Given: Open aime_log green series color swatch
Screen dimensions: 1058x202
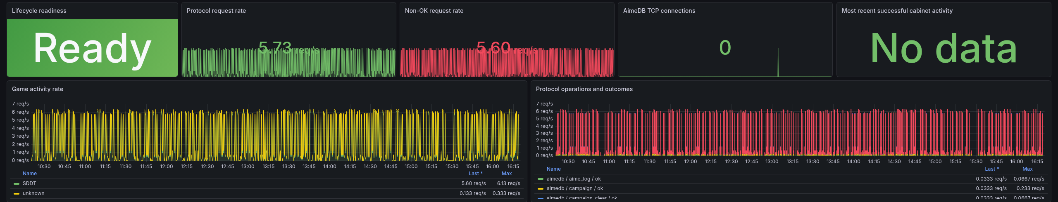Looking at the screenshot, I should pyautogui.click(x=541, y=179).
